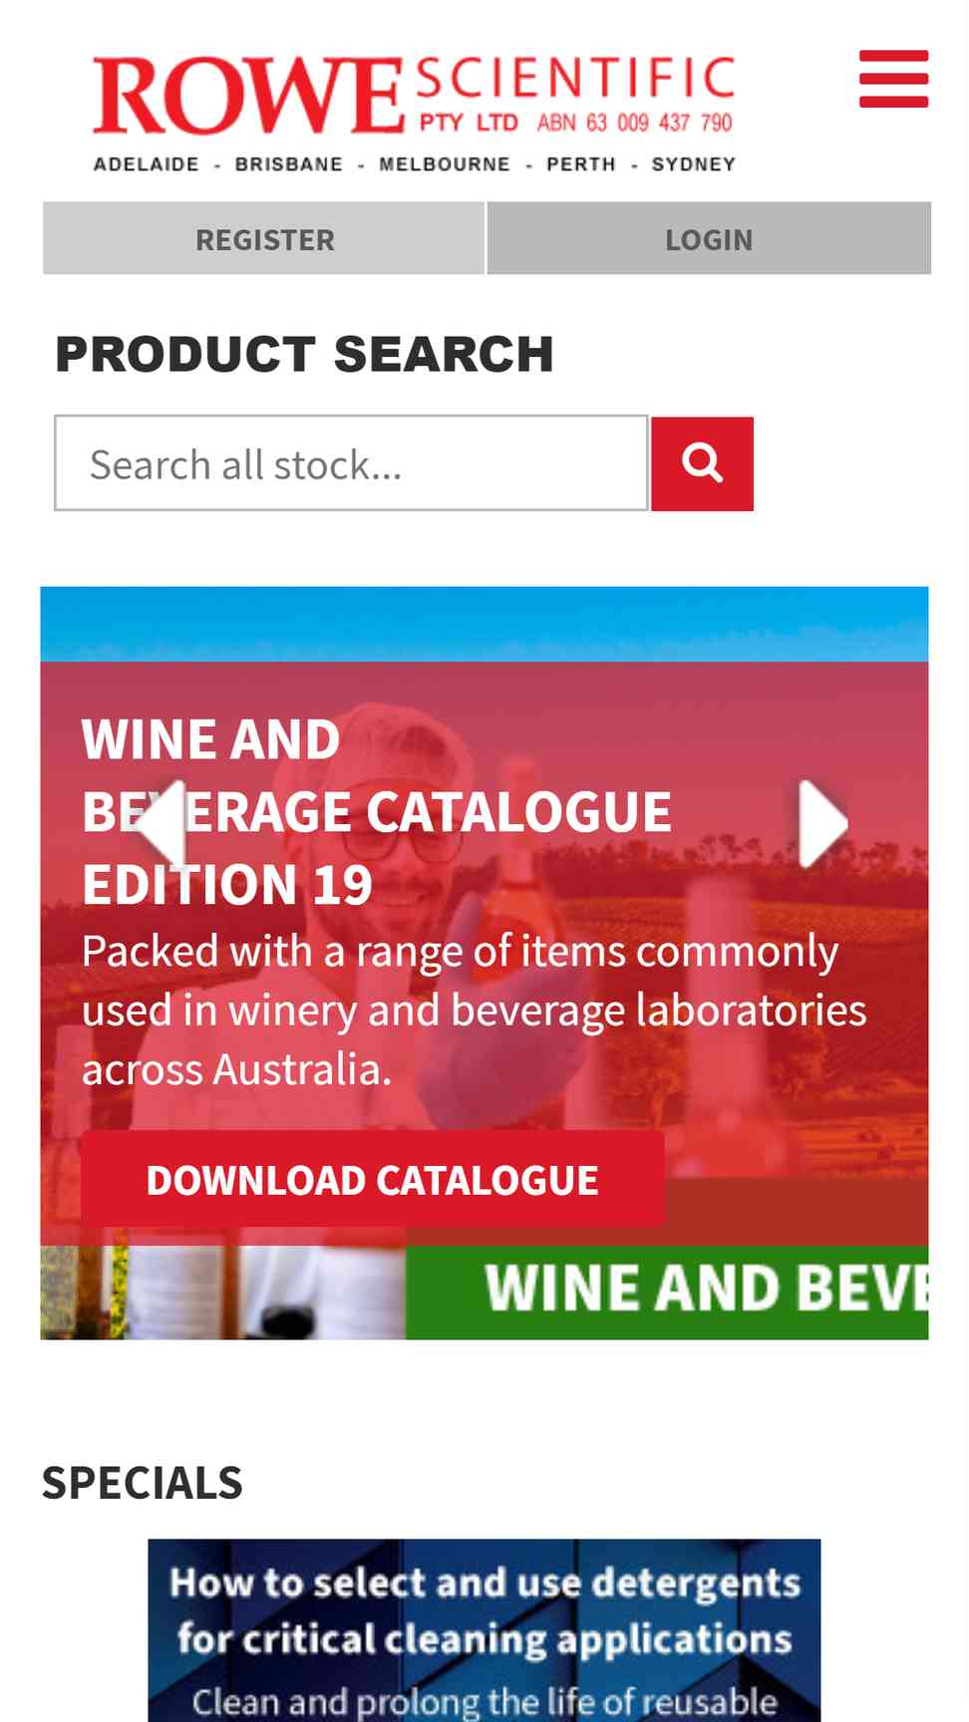Click ADELAIDE in the logo city list
Image resolution: width=969 pixels, height=1722 pixels.
tap(147, 164)
